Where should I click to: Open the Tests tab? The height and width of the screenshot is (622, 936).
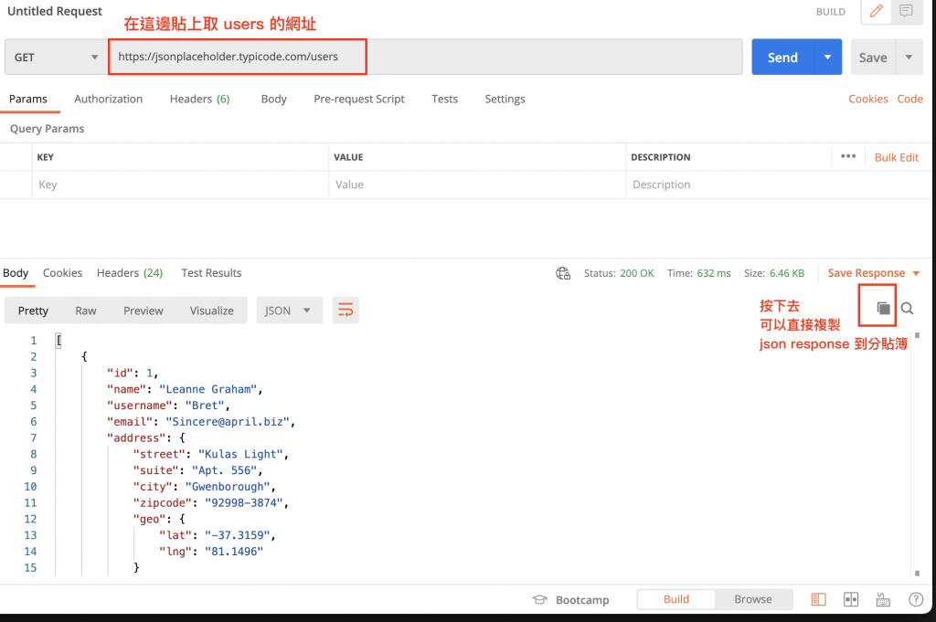point(445,99)
